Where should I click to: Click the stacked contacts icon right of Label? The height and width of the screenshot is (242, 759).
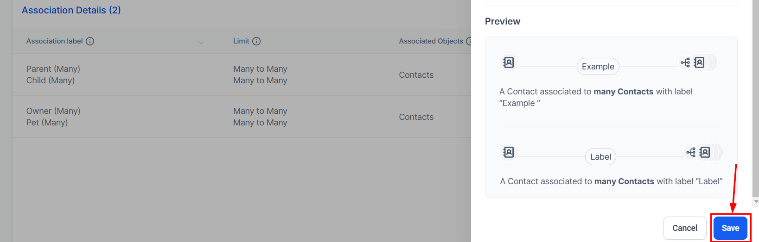click(x=705, y=152)
